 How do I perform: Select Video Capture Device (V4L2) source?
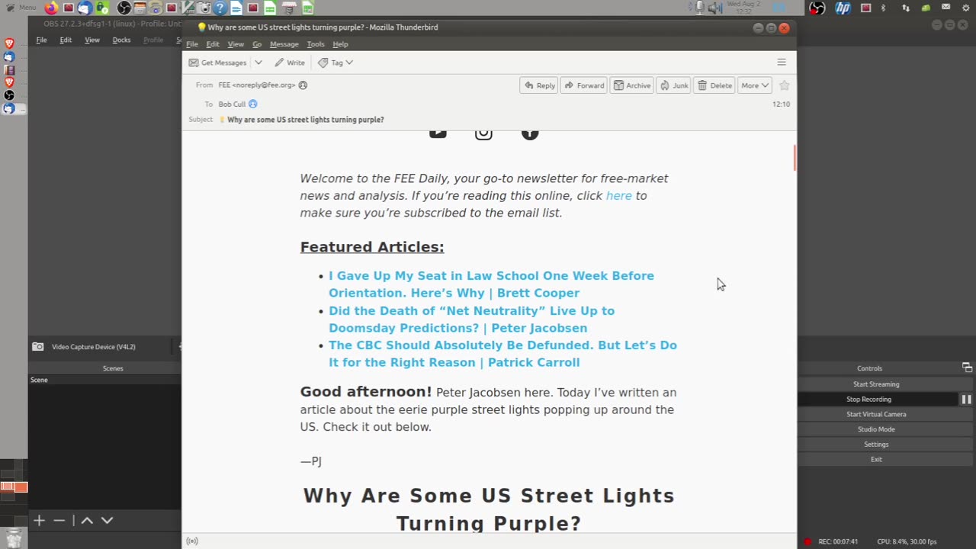94,347
